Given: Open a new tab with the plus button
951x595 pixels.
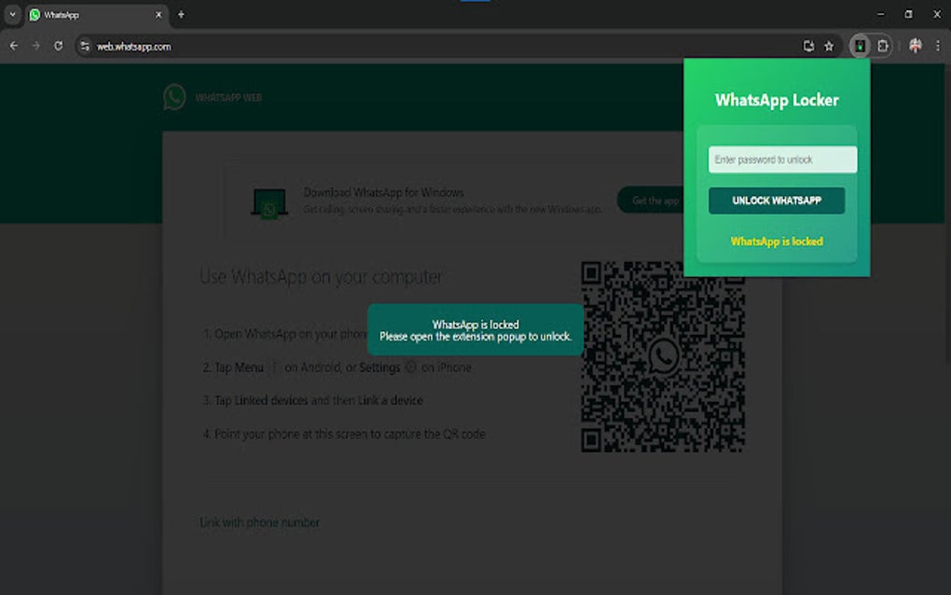Looking at the screenshot, I should tap(181, 14).
